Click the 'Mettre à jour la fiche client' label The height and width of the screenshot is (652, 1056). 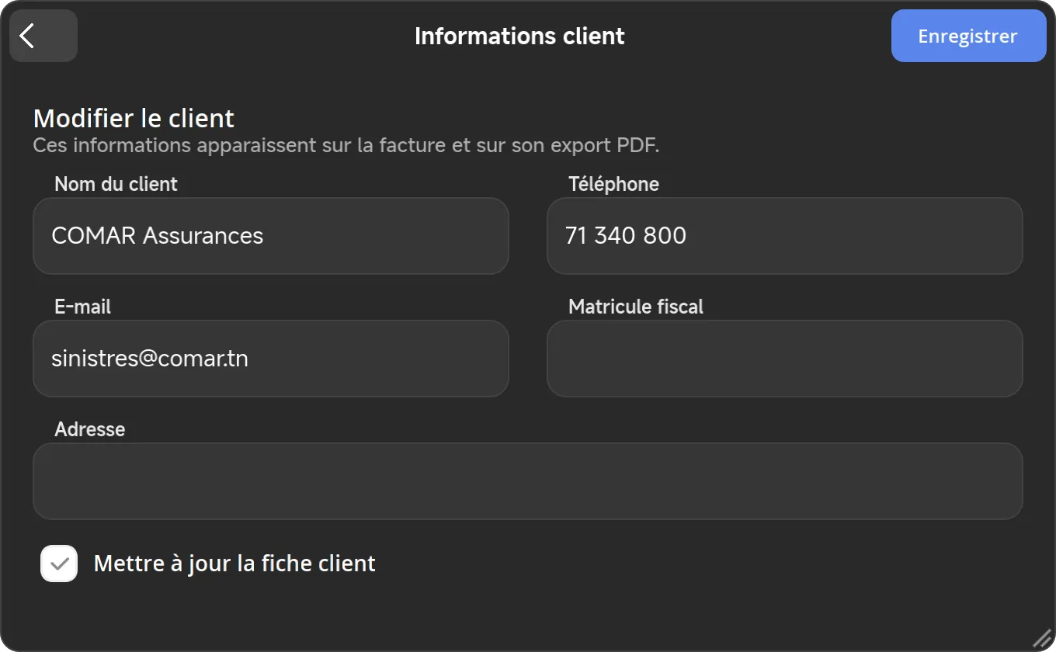pyautogui.click(x=234, y=564)
